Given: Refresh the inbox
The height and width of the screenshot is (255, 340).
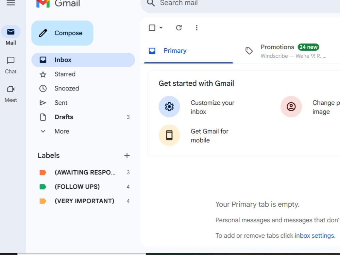Looking at the screenshot, I should point(179,28).
